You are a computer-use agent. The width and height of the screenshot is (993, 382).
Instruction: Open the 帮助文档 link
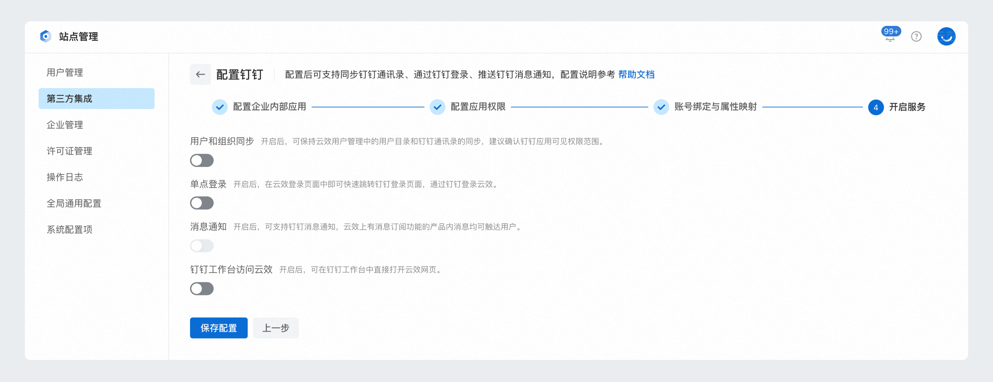(x=636, y=74)
